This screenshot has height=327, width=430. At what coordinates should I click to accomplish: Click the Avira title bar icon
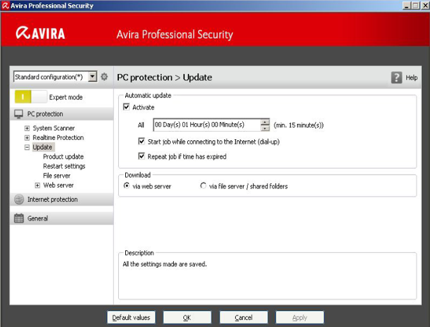click(5, 6)
